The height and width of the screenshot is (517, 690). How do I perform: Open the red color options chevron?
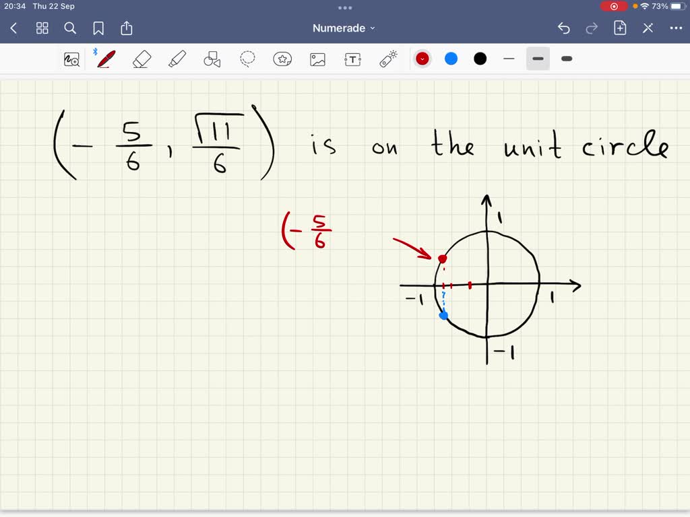[422, 59]
